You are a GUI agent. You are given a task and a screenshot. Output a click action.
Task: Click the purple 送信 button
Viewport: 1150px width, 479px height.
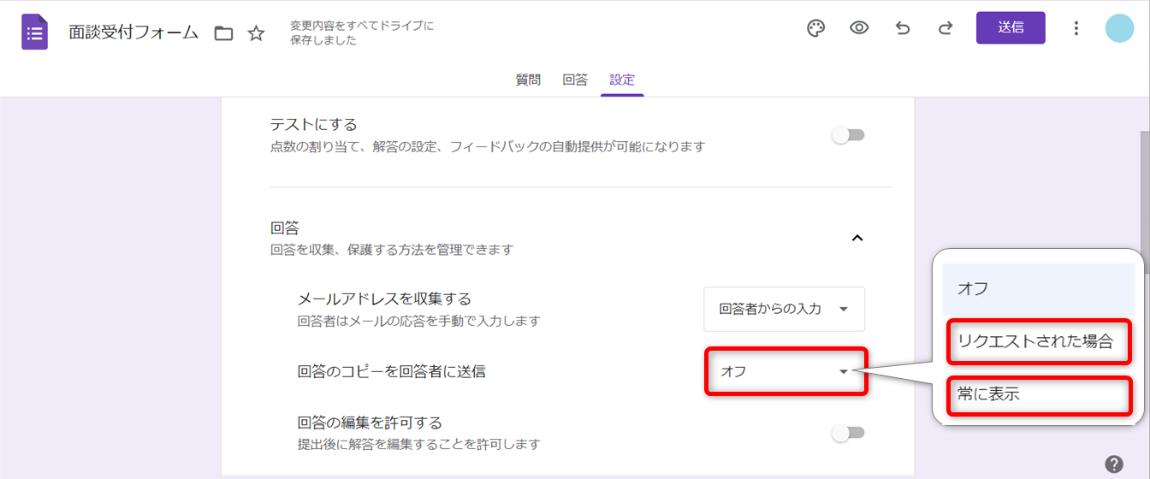1011,27
